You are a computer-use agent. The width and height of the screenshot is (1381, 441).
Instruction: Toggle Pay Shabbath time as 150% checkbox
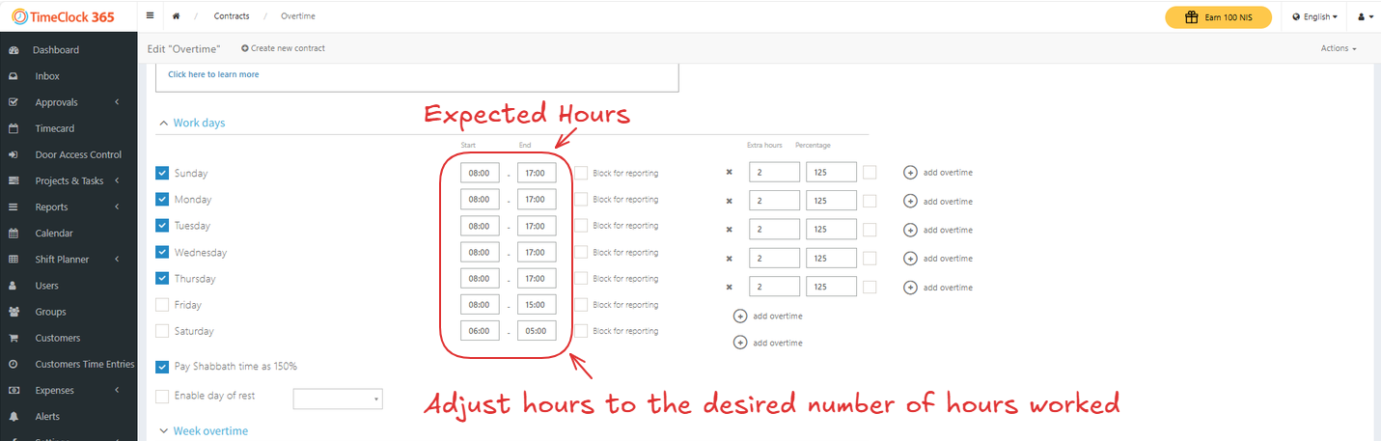[162, 367]
